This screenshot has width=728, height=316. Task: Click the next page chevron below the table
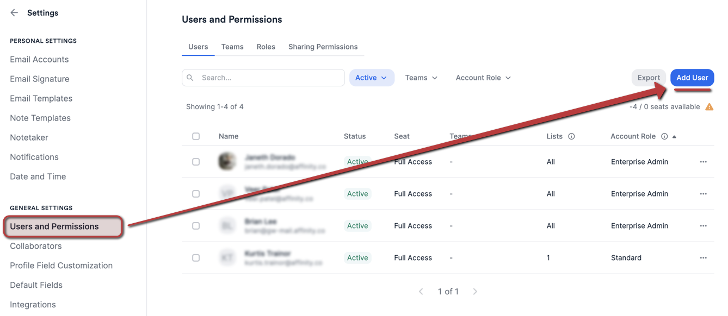pyautogui.click(x=475, y=291)
